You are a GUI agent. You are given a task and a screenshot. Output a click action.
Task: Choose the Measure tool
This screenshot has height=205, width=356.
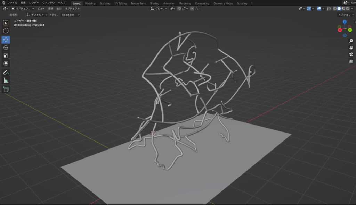click(6, 80)
